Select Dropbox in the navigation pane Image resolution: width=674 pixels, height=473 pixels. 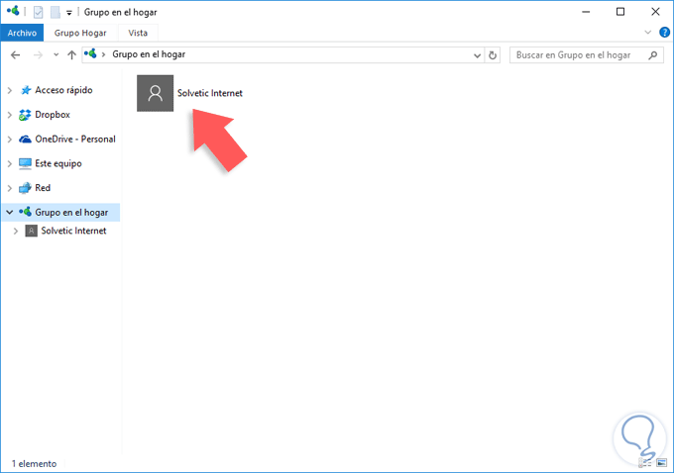pos(53,115)
